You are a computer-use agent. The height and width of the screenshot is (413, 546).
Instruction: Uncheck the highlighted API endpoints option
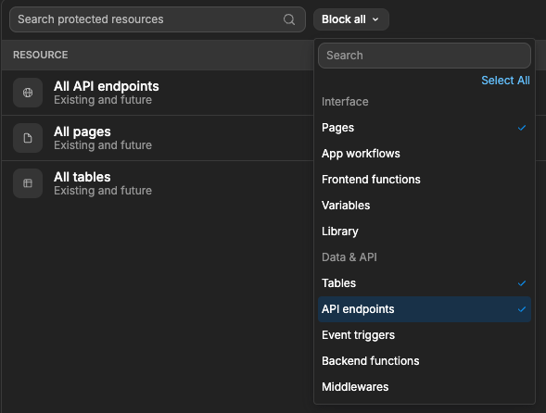[x=425, y=309]
